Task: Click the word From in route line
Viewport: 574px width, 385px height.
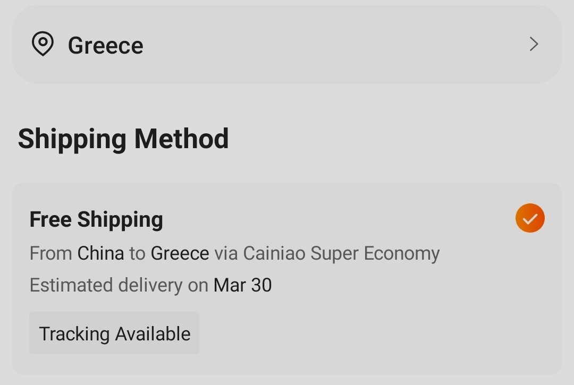Action: pos(51,253)
